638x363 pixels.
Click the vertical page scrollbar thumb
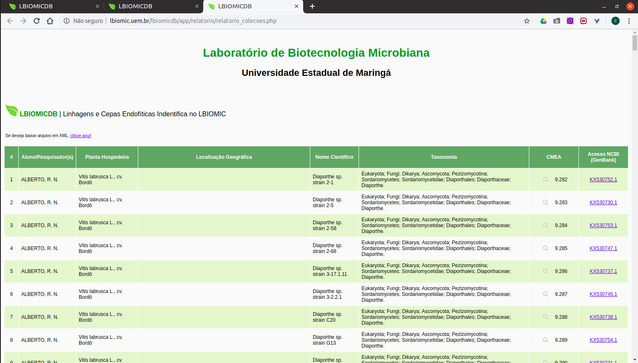(x=635, y=43)
